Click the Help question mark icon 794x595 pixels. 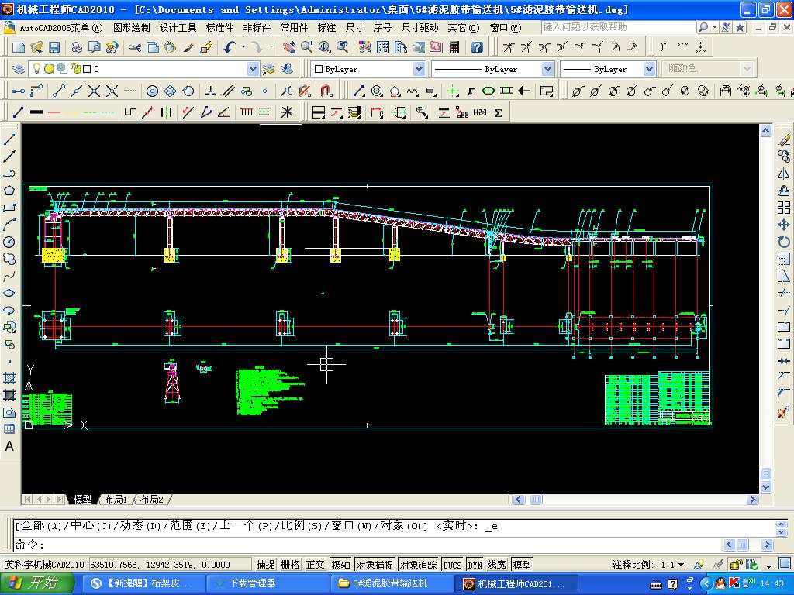pyautogui.click(x=477, y=47)
